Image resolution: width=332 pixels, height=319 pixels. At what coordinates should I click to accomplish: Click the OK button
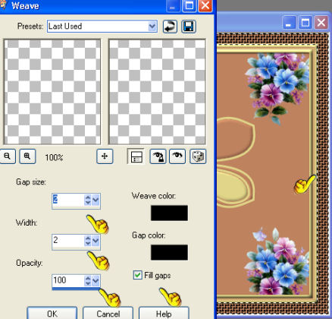click(x=52, y=314)
